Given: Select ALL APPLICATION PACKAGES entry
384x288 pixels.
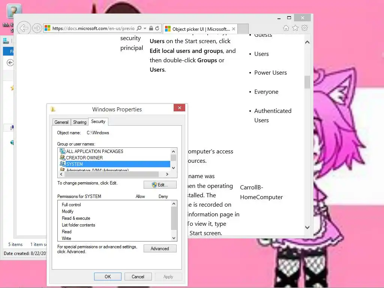Looking at the screenshot, I should click(94, 151).
